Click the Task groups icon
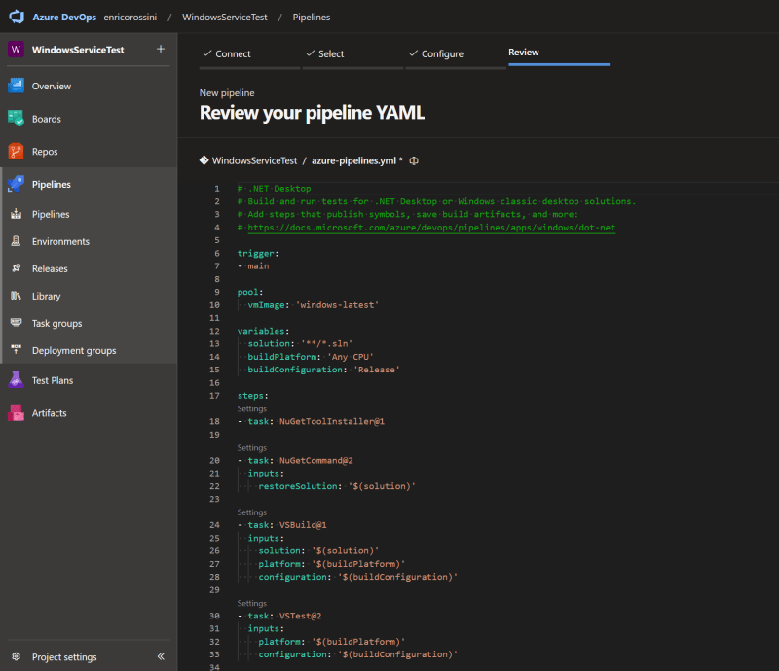The width and height of the screenshot is (779, 671). (16, 323)
